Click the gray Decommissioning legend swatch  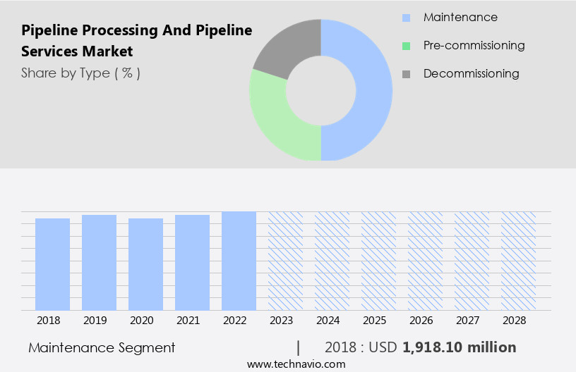click(406, 74)
